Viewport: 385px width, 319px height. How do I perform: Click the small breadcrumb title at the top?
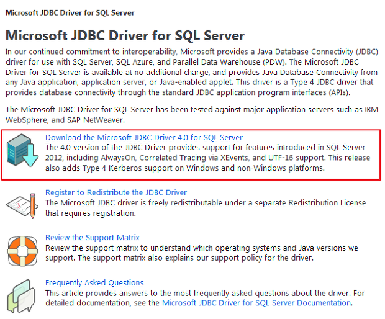pos(70,13)
